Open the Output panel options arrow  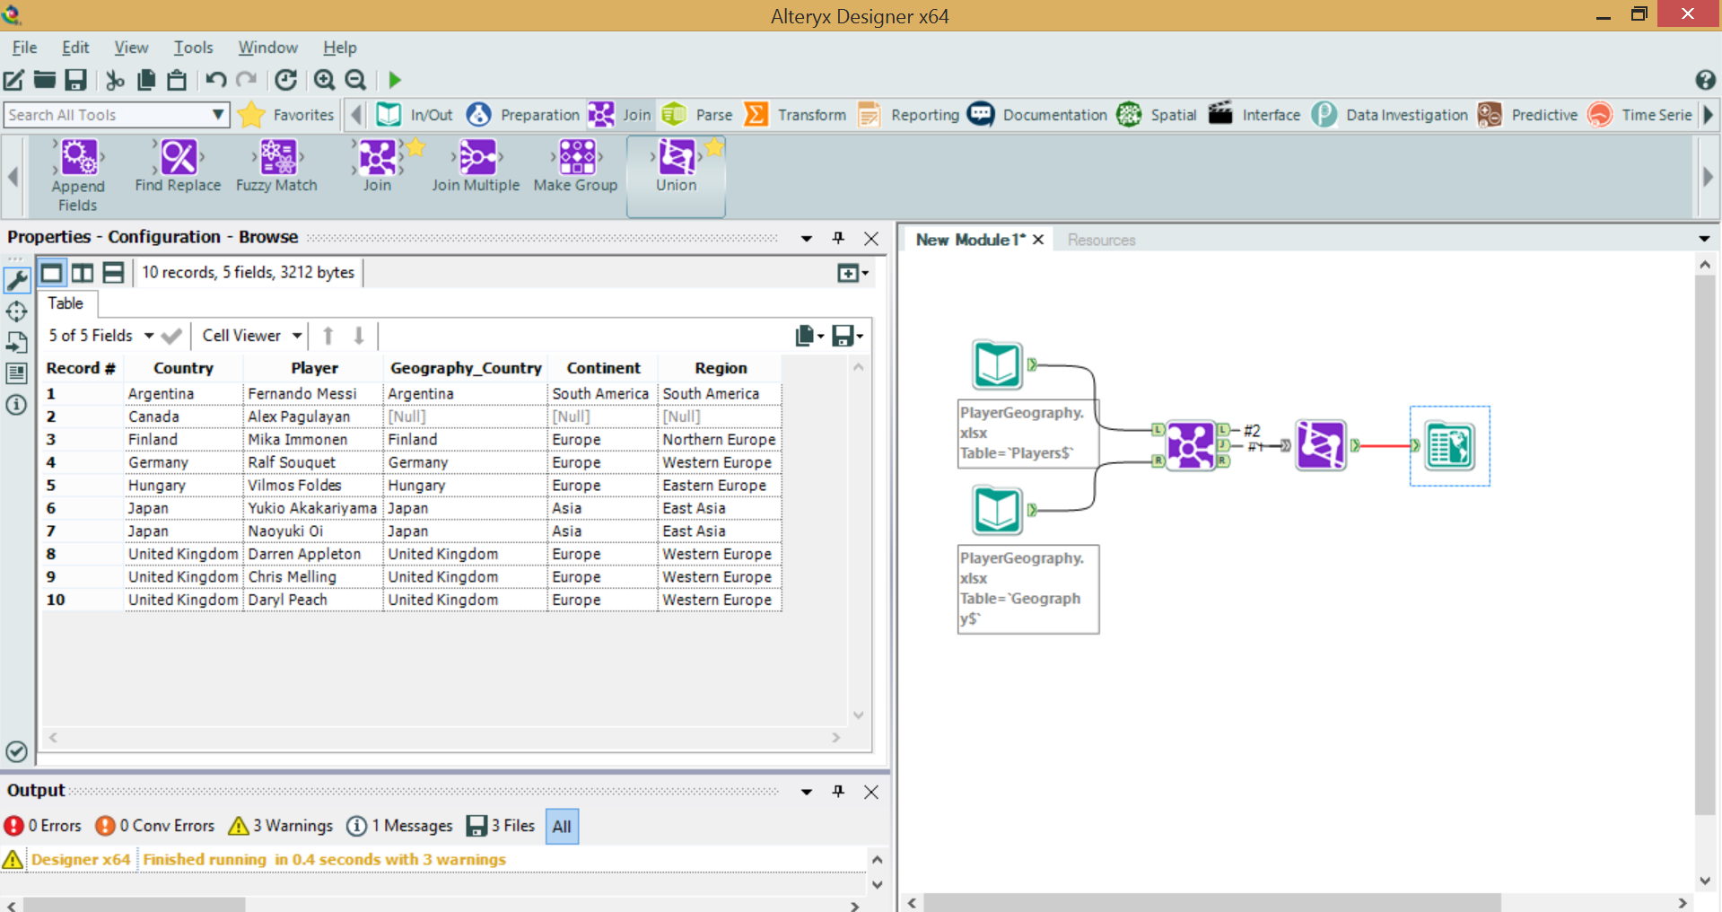(806, 792)
